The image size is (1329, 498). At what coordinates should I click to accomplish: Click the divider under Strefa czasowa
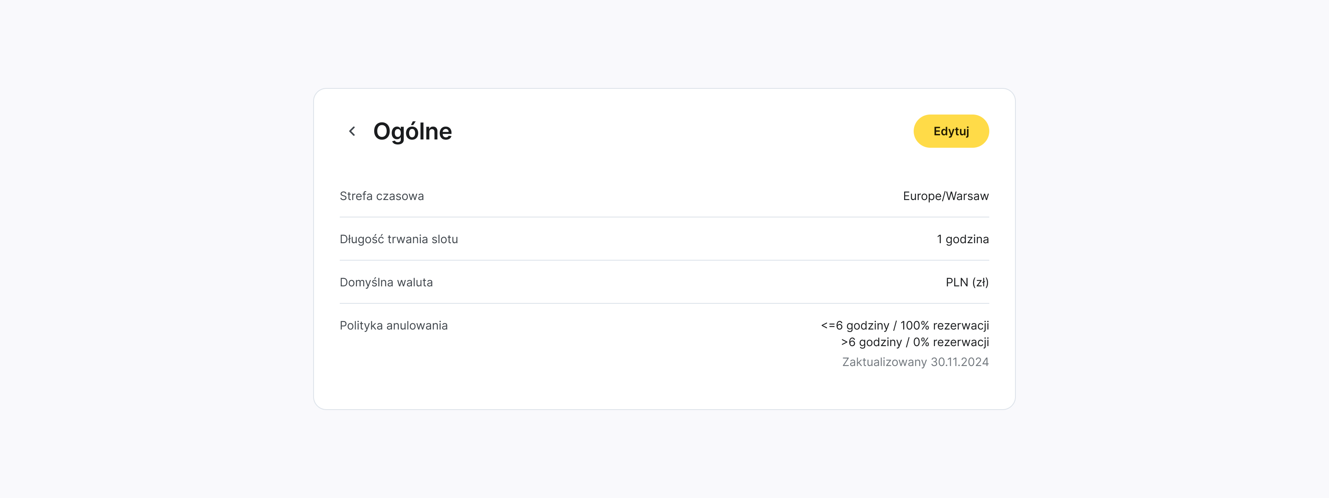664,217
